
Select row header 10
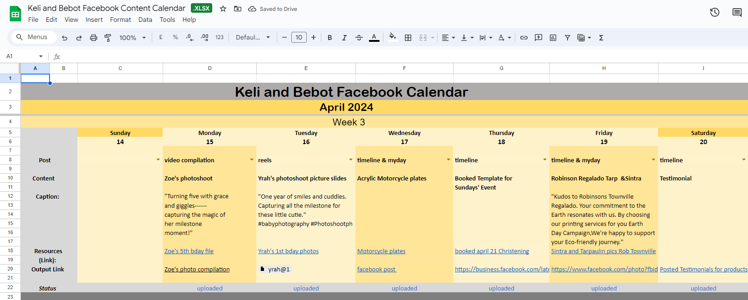[x=10, y=178]
